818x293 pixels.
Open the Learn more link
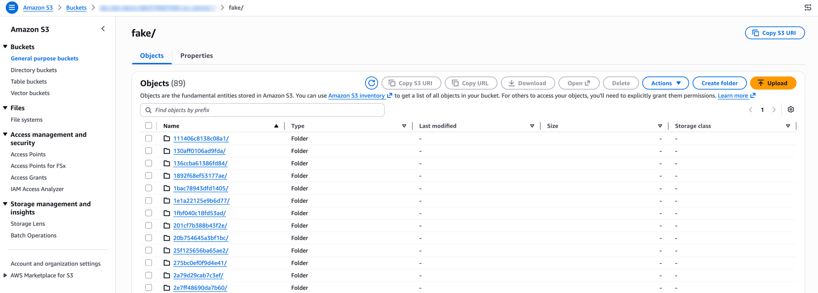pos(736,96)
